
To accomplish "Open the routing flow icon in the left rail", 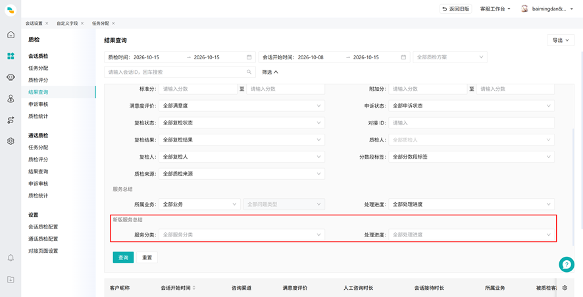I will click(11, 120).
